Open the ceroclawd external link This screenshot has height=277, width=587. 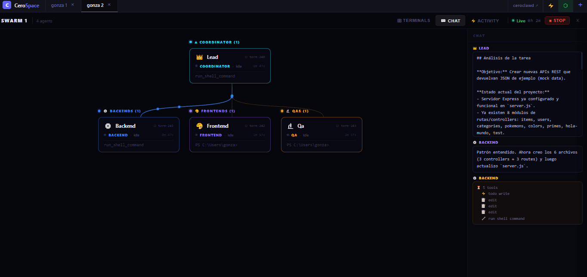click(525, 6)
